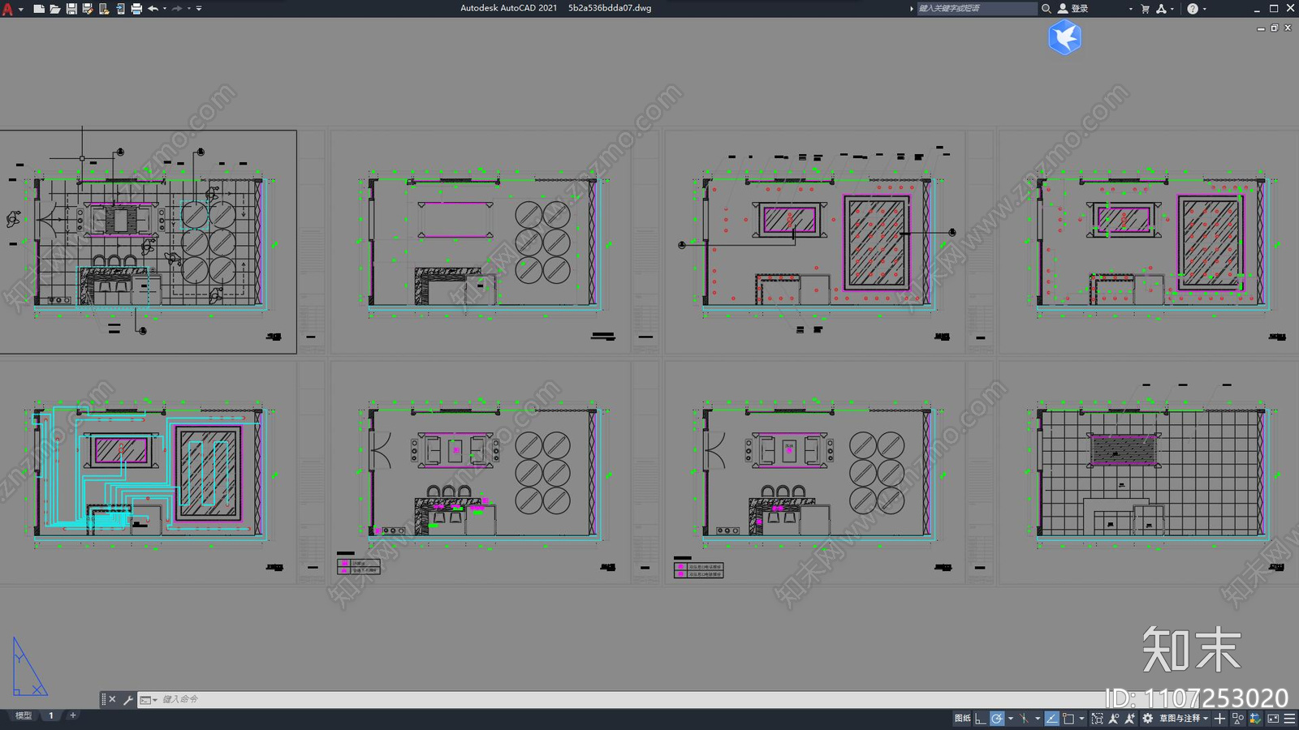Open a file with the Open folder icon
1299x730 pixels.
[x=54, y=9]
